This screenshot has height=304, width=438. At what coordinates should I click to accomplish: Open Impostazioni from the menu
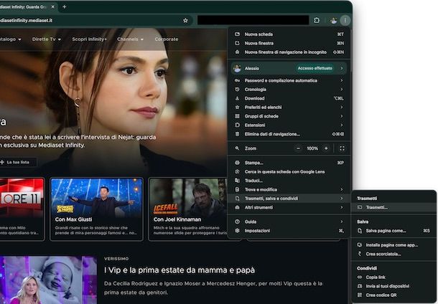coord(289,231)
